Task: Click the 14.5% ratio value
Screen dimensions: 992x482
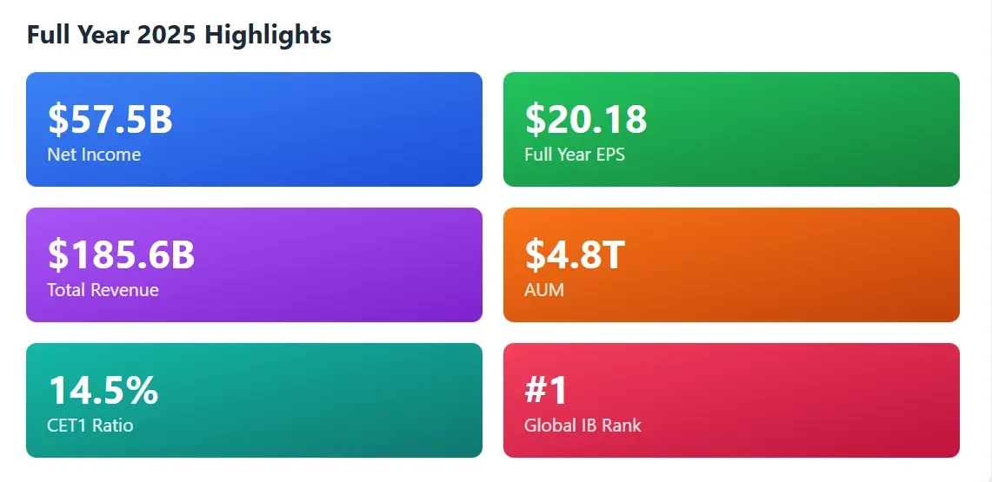Action: 103,391
